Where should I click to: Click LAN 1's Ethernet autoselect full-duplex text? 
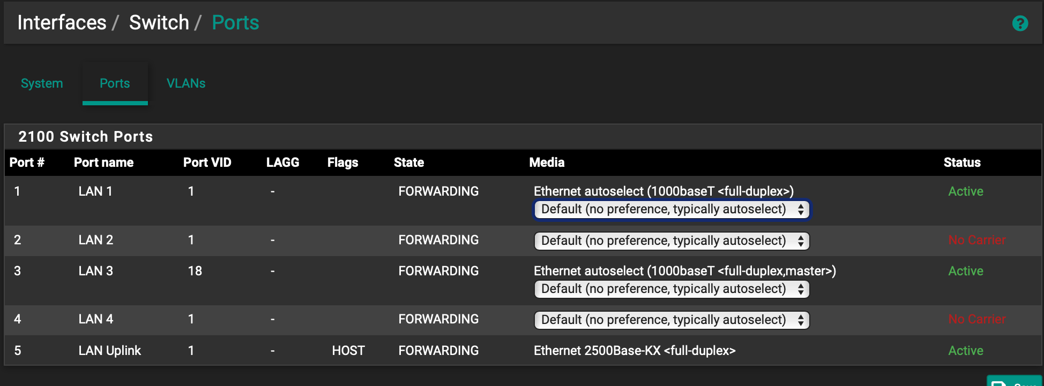pyautogui.click(x=664, y=191)
